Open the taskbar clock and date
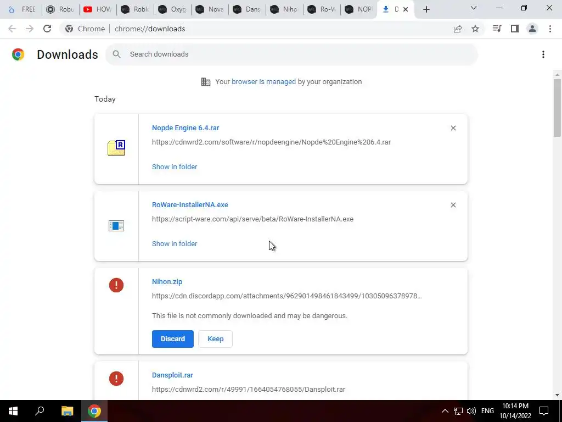The height and width of the screenshot is (422, 562). [x=515, y=411]
